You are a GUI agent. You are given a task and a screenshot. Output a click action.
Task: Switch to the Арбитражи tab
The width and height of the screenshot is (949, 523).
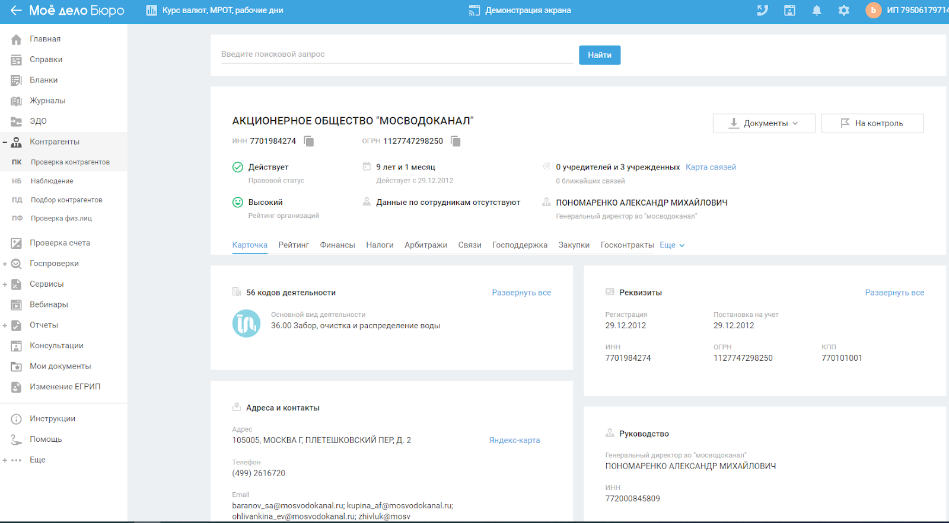point(426,245)
